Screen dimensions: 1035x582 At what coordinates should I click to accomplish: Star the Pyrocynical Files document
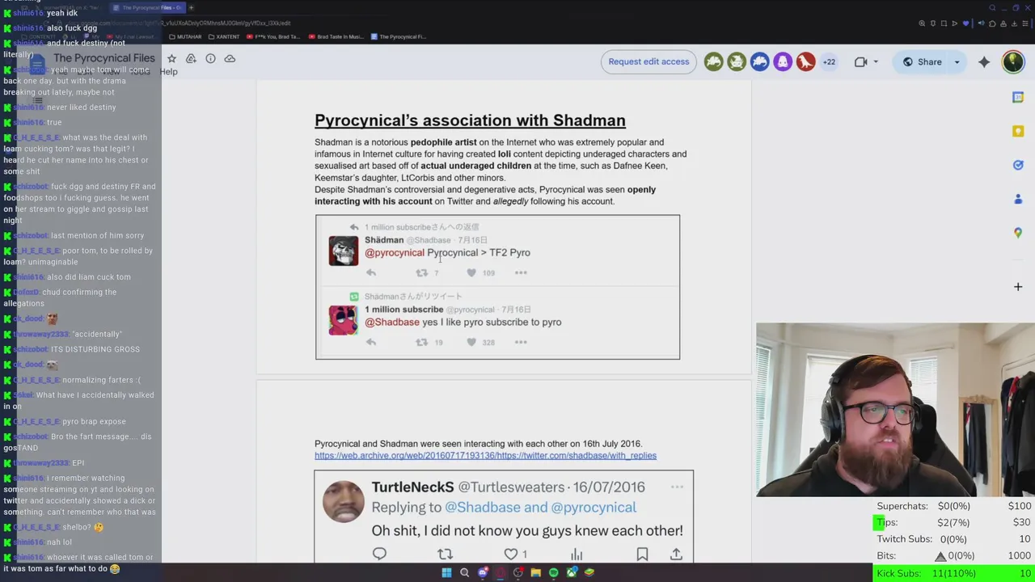click(x=171, y=58)
